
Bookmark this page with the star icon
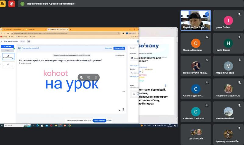[118, 33]
